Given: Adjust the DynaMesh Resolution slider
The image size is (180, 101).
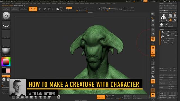Looking at the screenshot, I should (114, 96).
